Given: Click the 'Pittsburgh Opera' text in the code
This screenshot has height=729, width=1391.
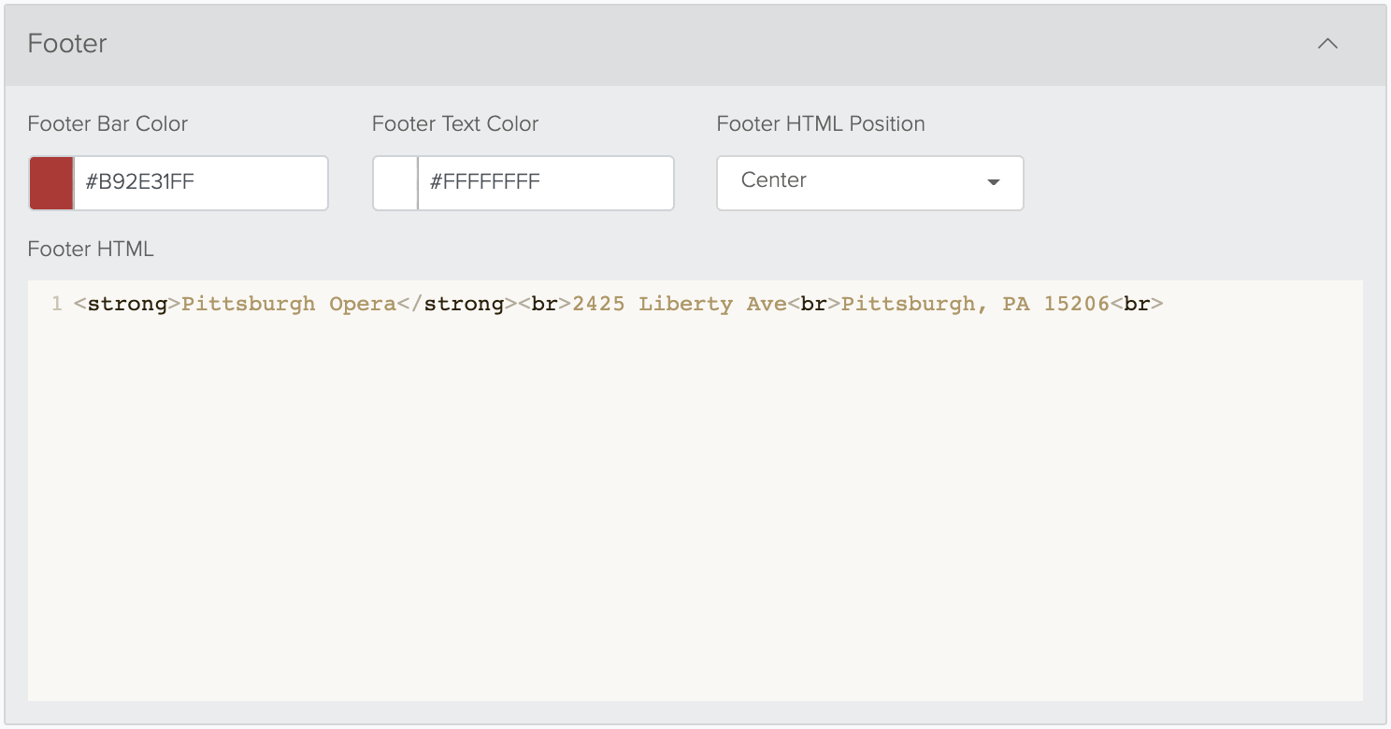Looking at the screenshot, I should [289, 305].
